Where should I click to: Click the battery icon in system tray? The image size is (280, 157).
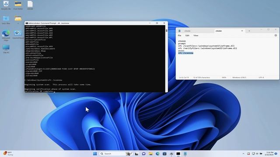(x=261, y=154)
